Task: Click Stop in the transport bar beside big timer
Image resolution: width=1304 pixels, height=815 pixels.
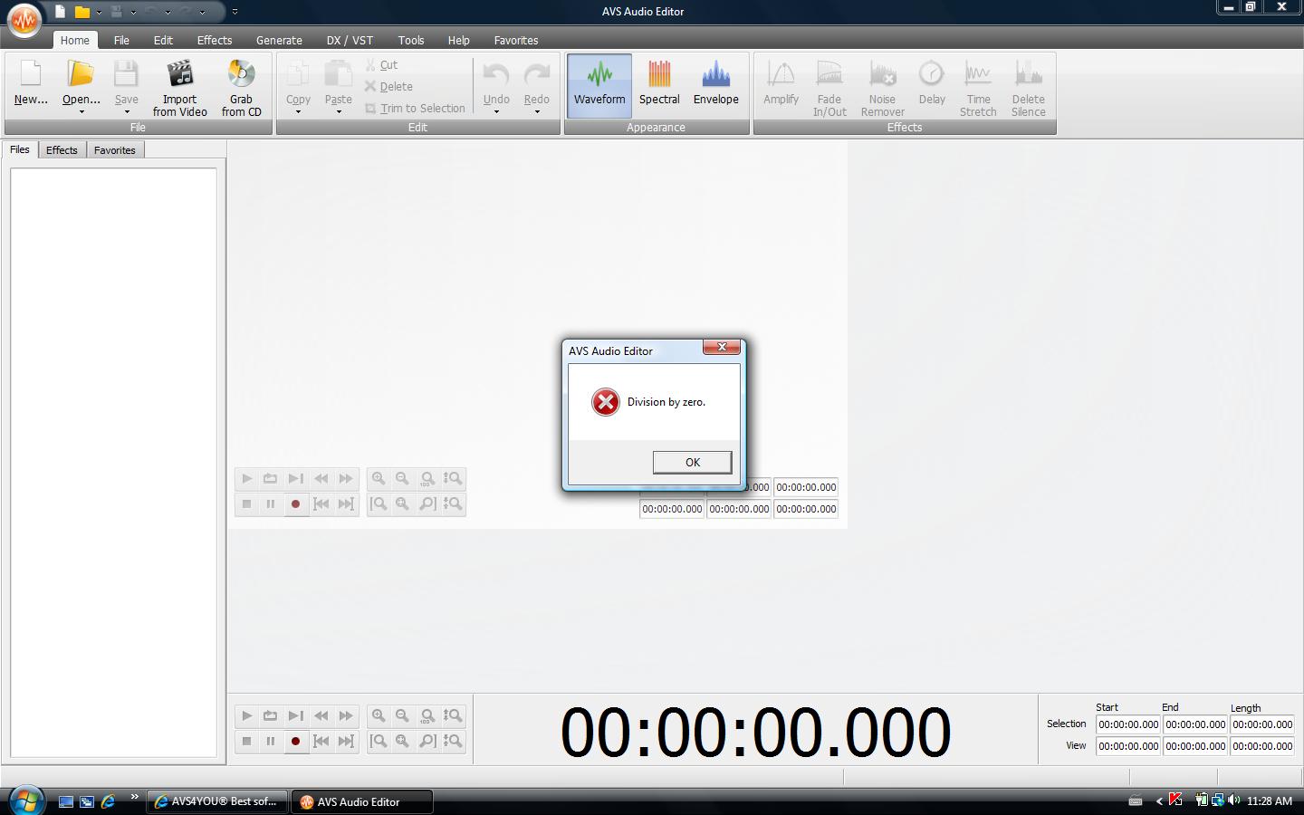Action: [x=246, y=741]
